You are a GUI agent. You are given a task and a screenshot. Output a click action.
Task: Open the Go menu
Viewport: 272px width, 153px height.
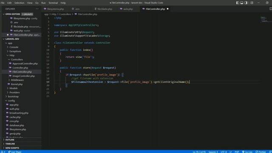[37, 3]
